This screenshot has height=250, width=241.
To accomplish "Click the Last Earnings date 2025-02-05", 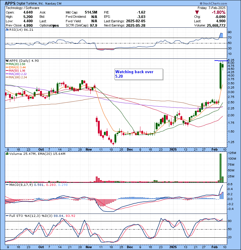I will click(136, 21).
